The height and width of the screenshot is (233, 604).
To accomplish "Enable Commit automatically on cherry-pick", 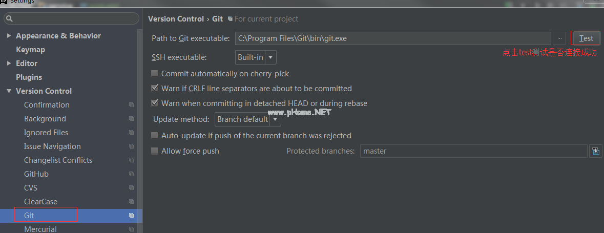I will point(155,74).
